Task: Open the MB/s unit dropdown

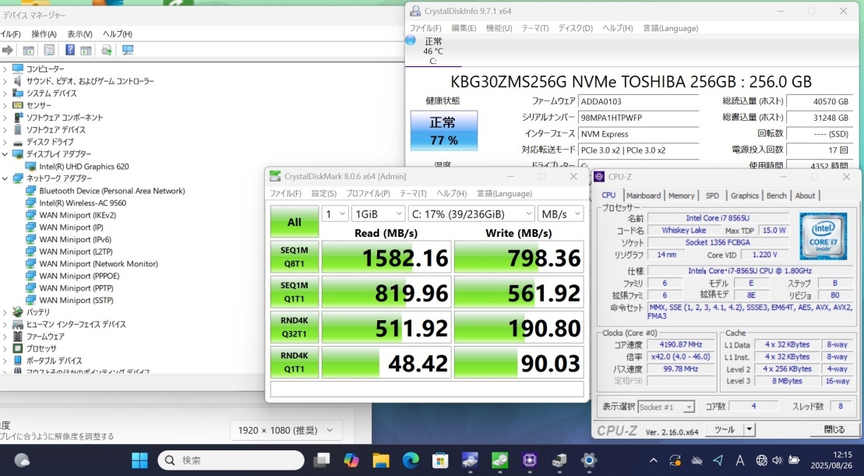Action: tap(560, 213)
